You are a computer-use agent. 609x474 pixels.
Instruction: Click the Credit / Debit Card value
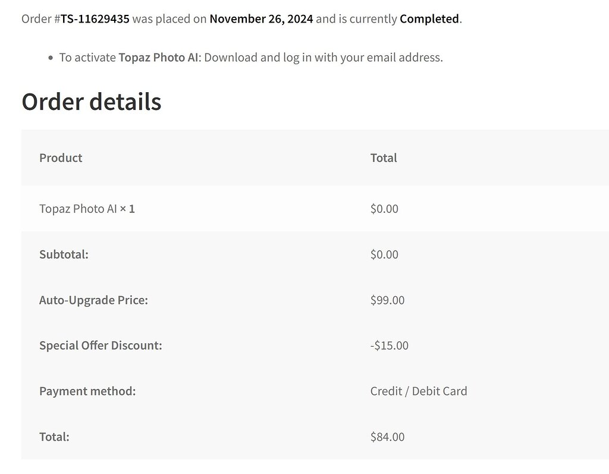[419, 391]
